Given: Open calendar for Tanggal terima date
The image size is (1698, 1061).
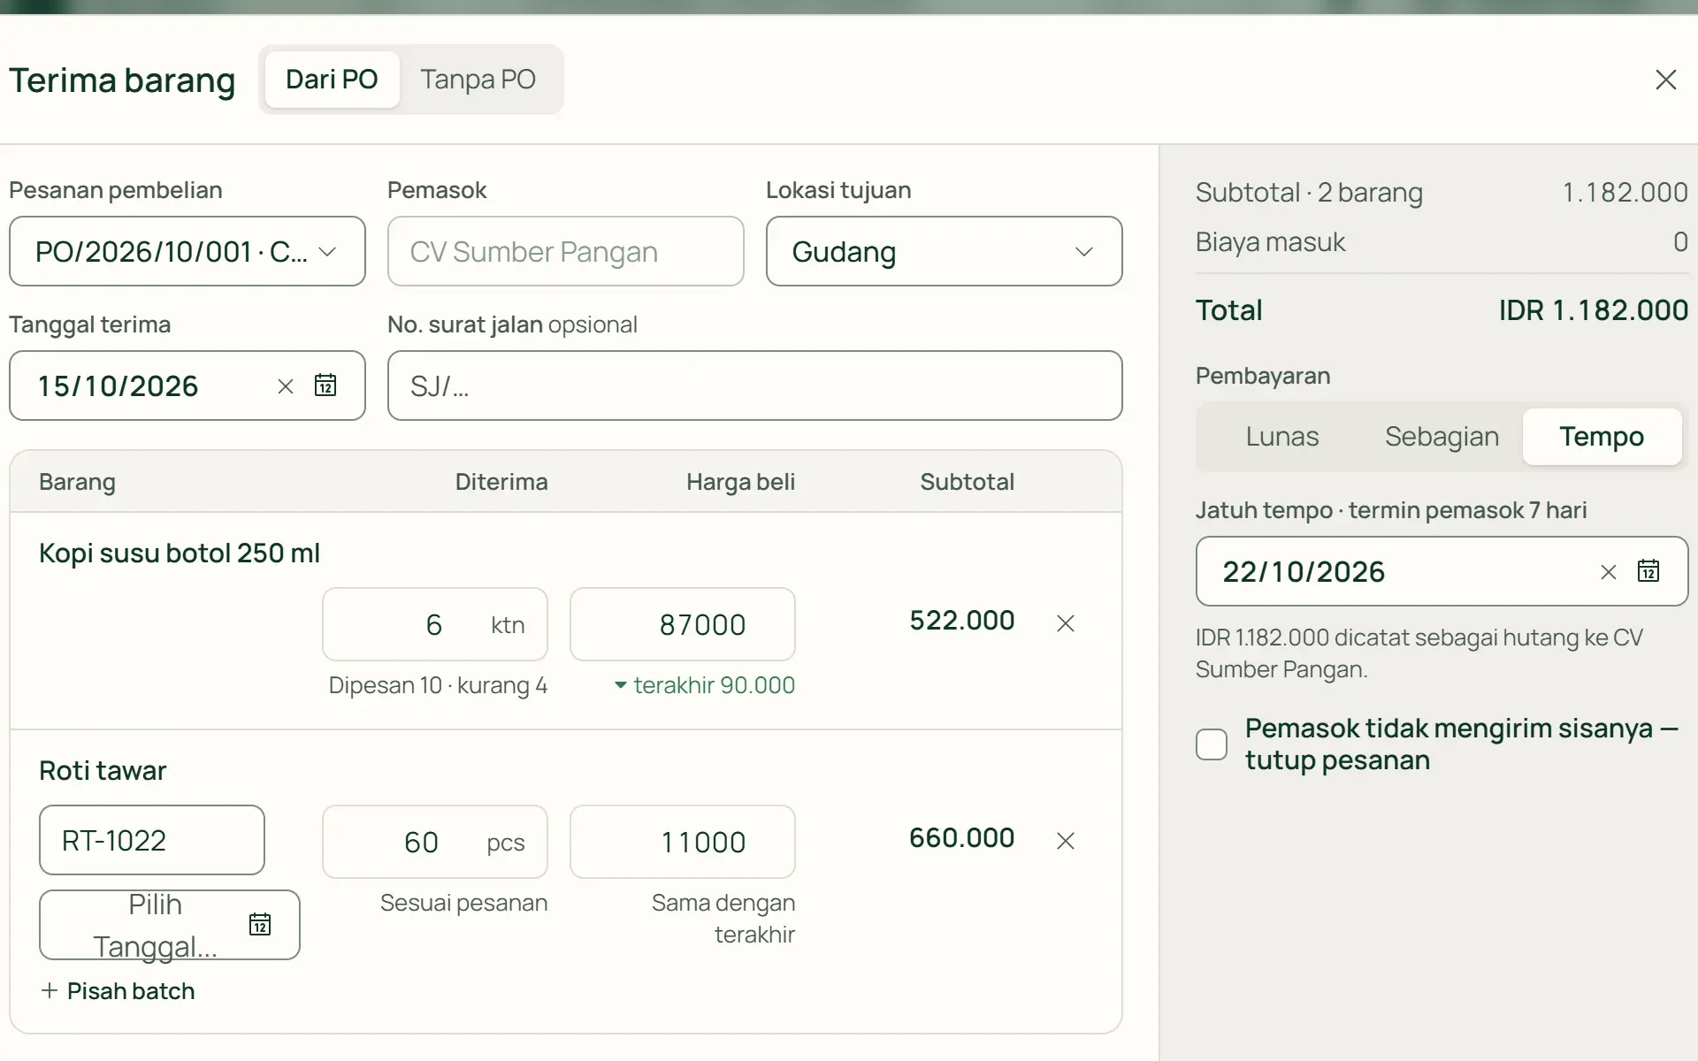Looking at the screenshot, I should (x=325, y=385).
